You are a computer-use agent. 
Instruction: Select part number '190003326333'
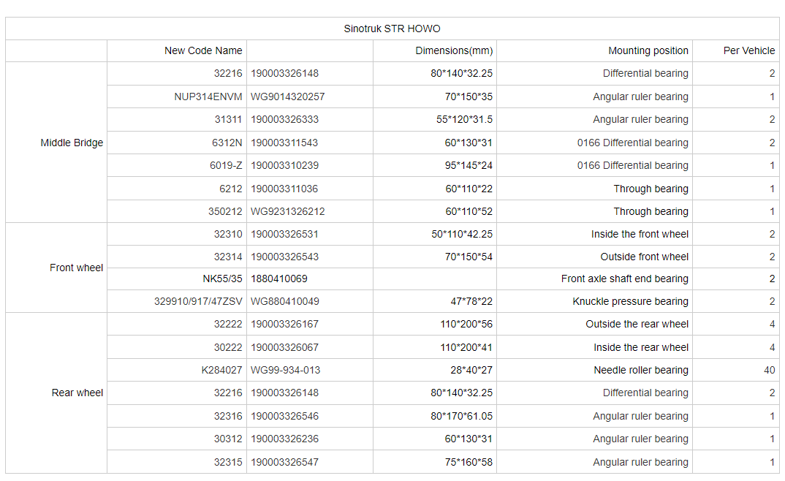(x=285, y=119)
